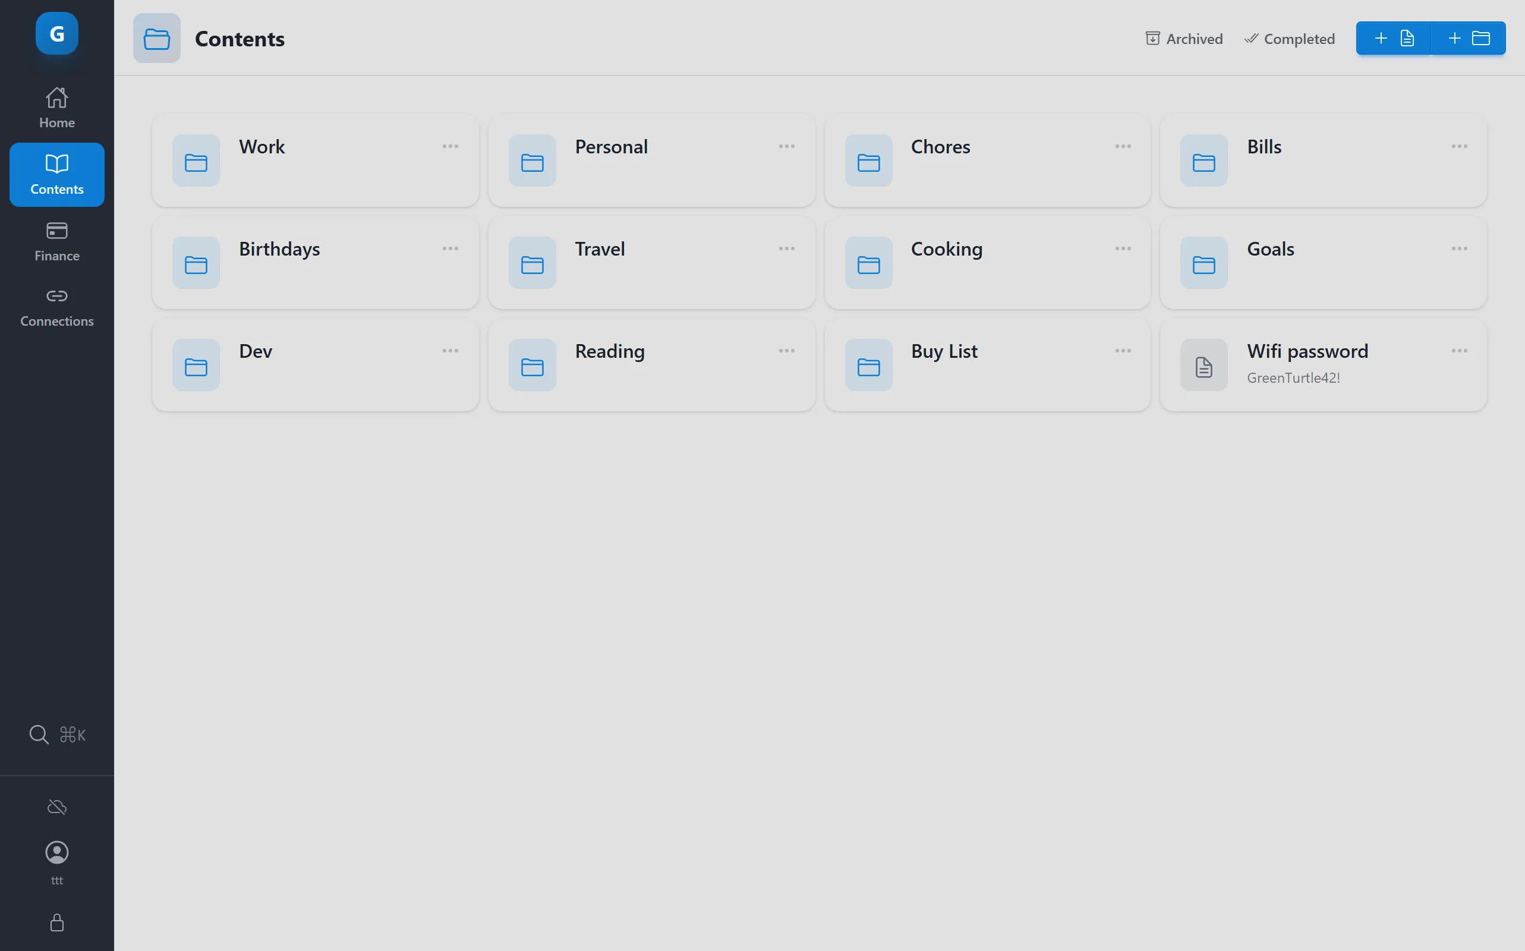Click the G avatar at top left
This screenshot has height=951, width=1525.
pyautogui.click(x=56, y=33)
